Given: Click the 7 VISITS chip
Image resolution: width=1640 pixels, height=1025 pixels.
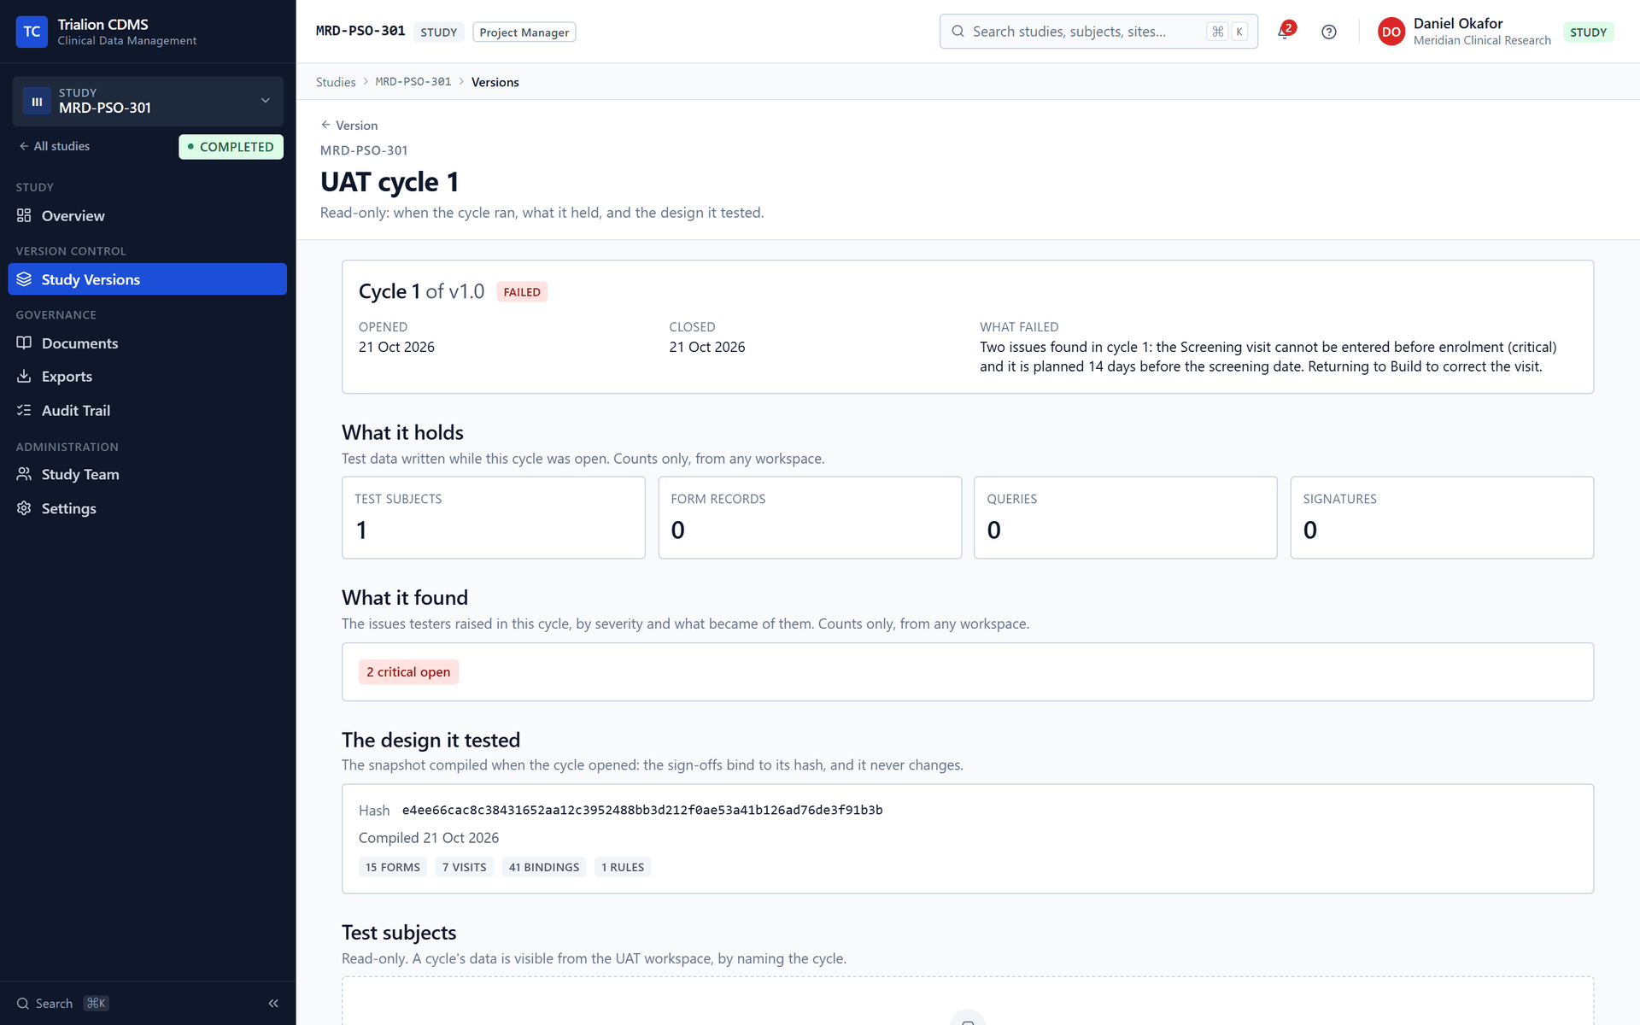Looking at the screenshot, I should (x=464, y=867).
